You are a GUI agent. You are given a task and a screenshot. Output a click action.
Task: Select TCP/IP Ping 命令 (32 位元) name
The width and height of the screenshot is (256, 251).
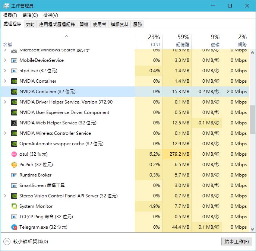tap(46, 217)
